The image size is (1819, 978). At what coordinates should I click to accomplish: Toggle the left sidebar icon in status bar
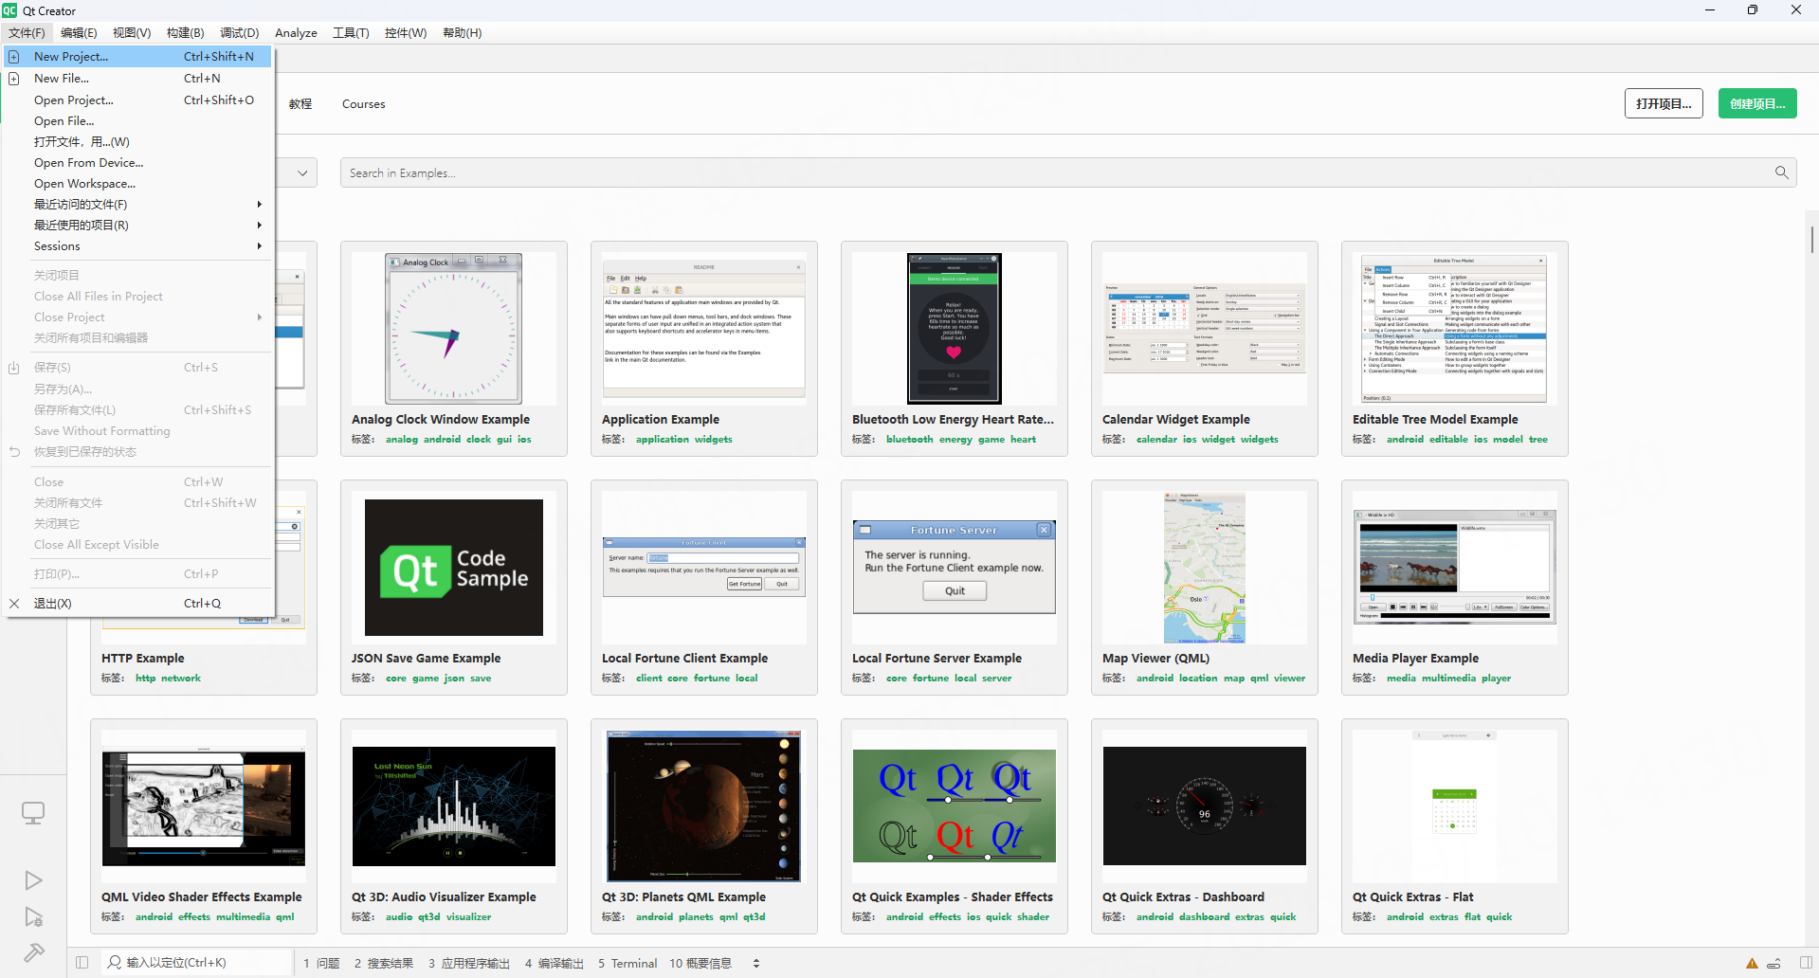pyautogui.click(x=82, y=963)
